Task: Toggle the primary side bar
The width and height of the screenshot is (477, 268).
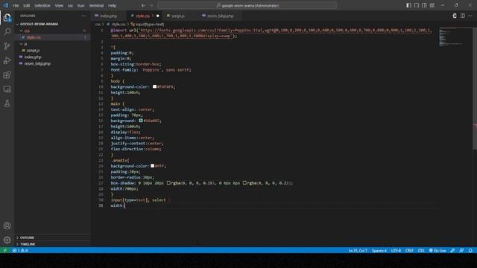Action: click(408, 5)
